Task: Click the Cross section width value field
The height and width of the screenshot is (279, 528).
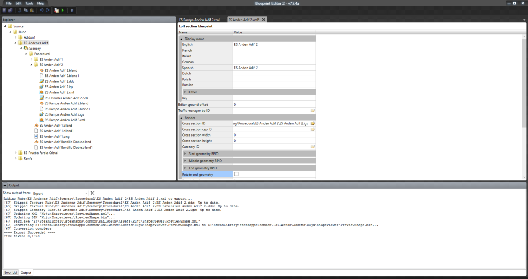Action: pyautogui.click(x=274, y=135)
